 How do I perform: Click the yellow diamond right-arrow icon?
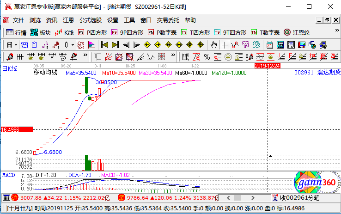coord(158,45)
